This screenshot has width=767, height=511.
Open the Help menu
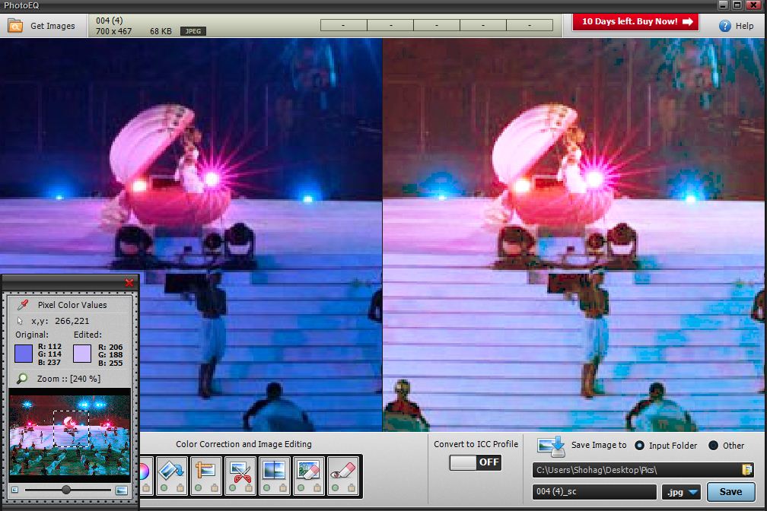pyautogui.click(x=737, y=26)
